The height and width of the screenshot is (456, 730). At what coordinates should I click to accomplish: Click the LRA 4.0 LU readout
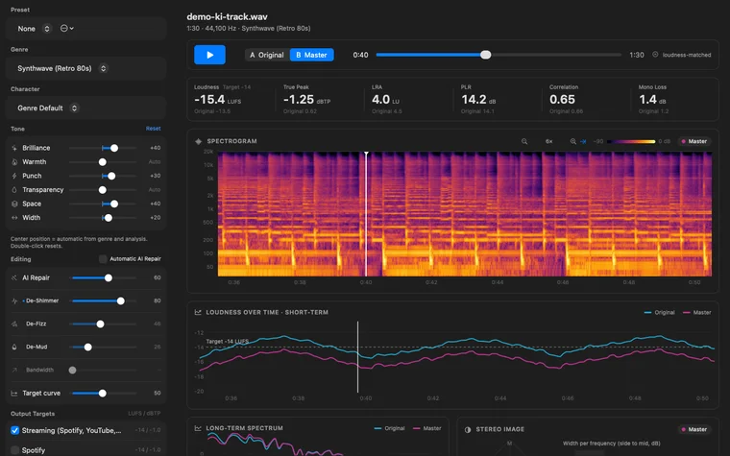385,100
